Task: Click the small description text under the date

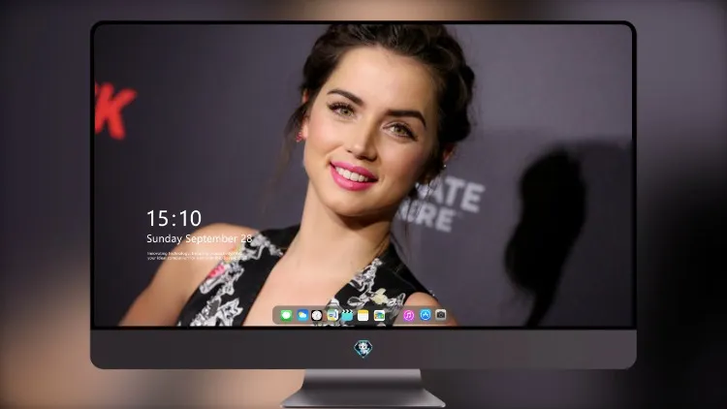Action: click(195, 256)
